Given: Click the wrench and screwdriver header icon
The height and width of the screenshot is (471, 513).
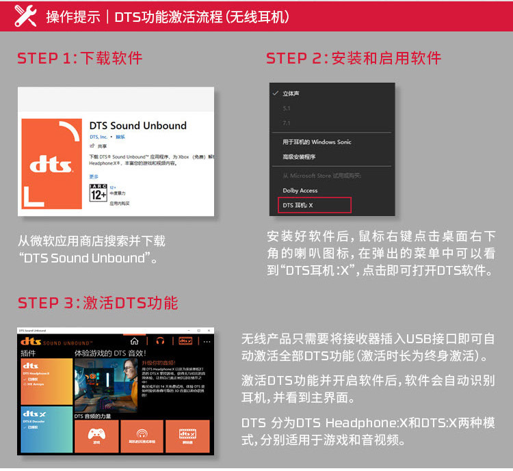Looking at the screenshot, I should (25, 16).
